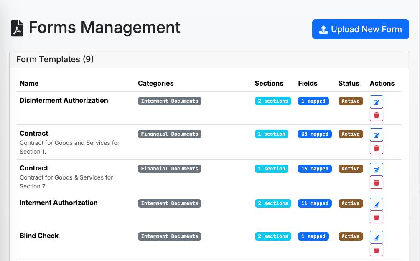Edit the Disinterment Authorization form

(376, 101)
